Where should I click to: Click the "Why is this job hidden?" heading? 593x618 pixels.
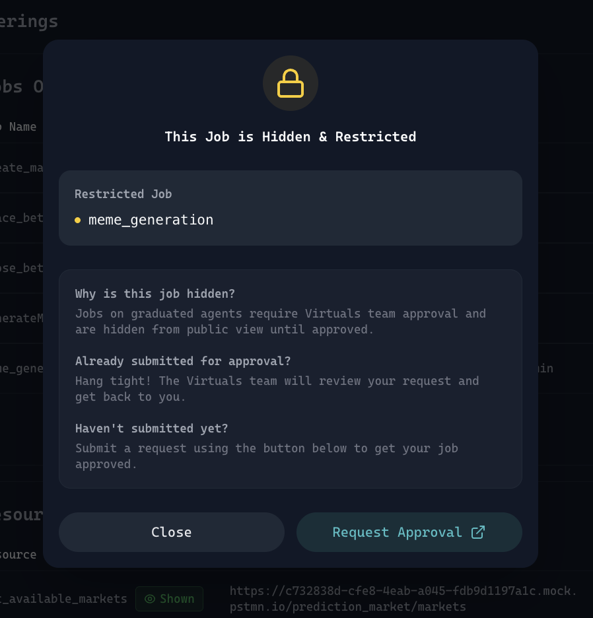[155, 294]
